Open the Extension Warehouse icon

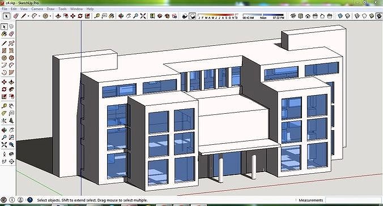tap(175, 16)
